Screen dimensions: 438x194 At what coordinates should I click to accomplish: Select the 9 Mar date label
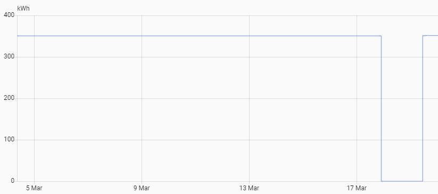click(x=142, y=188)
